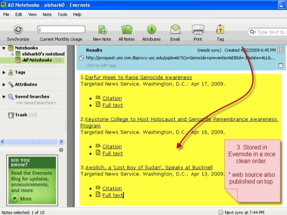Select elshark0's notebook in sidebar
287x215 pixels.
43,54
